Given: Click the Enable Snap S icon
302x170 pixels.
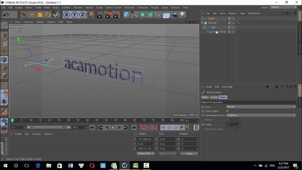Looking at the screenshot, I should (x=4, y=102).
